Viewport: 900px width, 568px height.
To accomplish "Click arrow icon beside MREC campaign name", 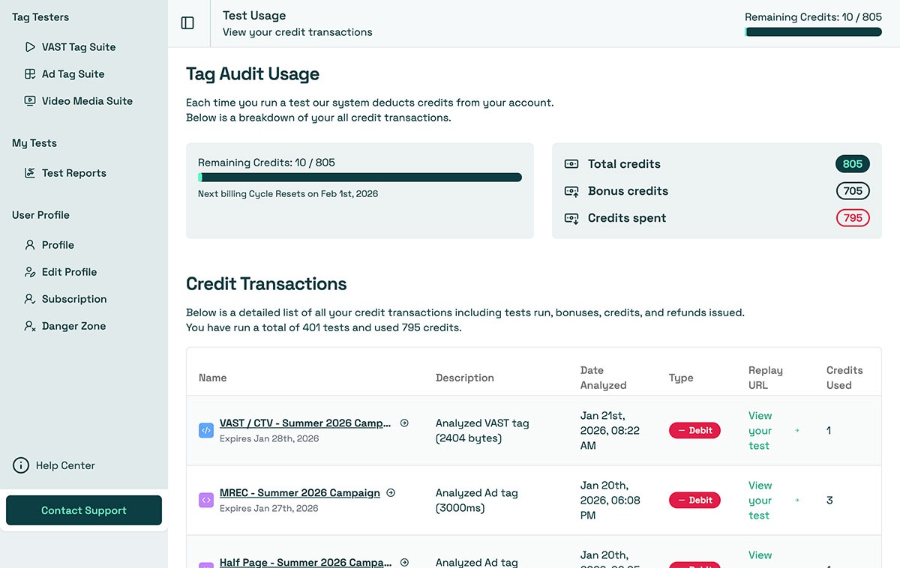I will click(x=391, y=493).
